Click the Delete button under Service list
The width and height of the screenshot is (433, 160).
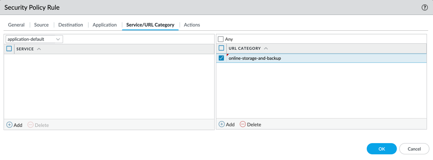tap(38, 125)
